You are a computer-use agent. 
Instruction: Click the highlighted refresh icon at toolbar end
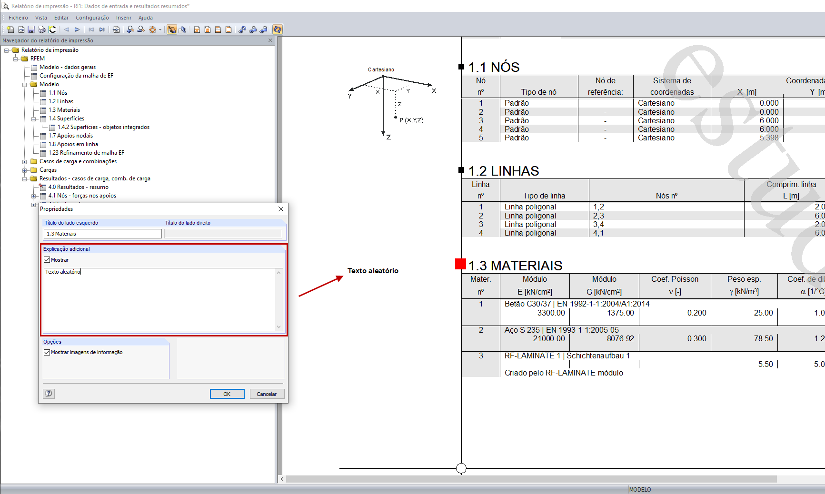tap(278, 30)
